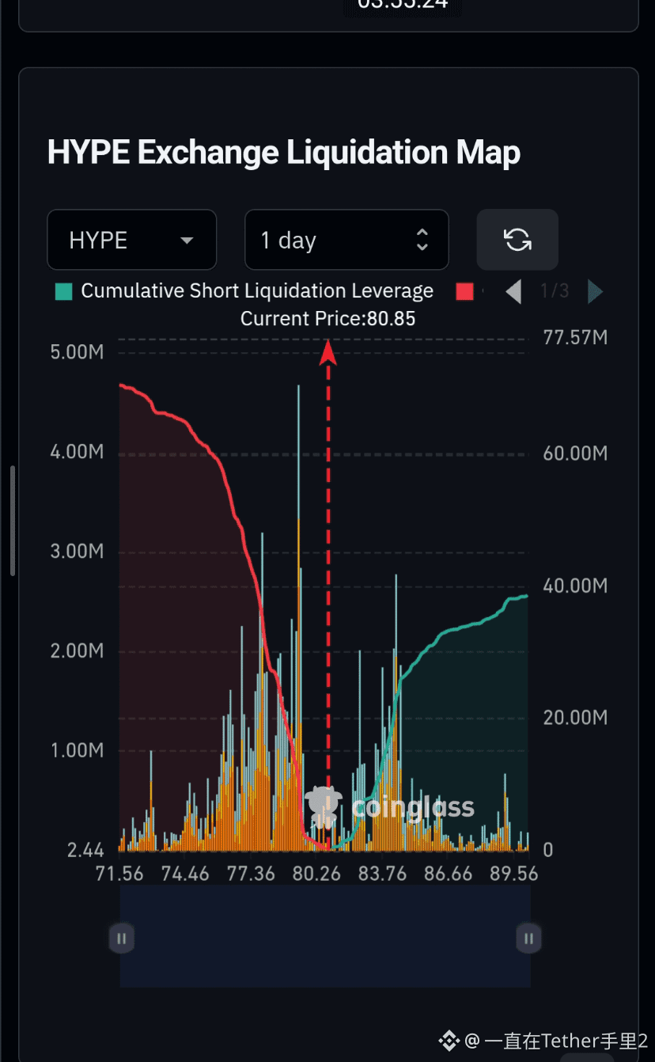Click the 40.00M right axis label
This screenshot has width=655, height=1062.
point(575,586)
